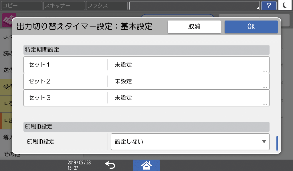The width and height of the screenshot is (293, 171).
Task: Go to the Home screen icon
Action: coord(146,165)
